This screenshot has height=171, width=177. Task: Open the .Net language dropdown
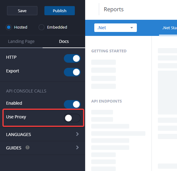pyautogui.click(x=116, y=28)
